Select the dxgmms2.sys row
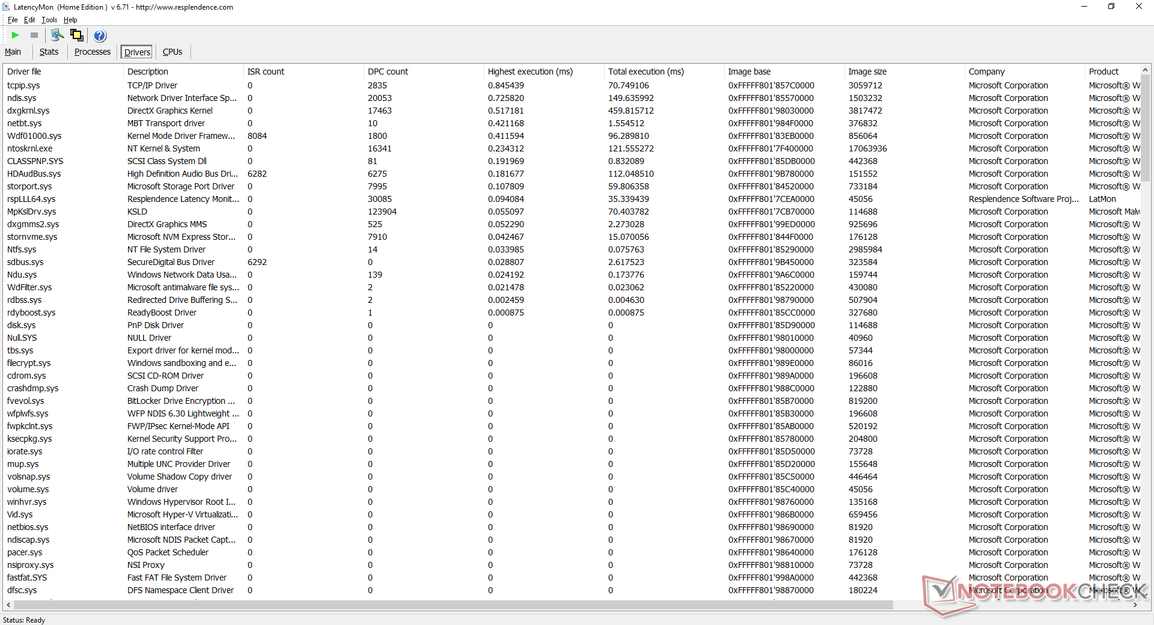The image size is (1154, 625). (572, 224)
